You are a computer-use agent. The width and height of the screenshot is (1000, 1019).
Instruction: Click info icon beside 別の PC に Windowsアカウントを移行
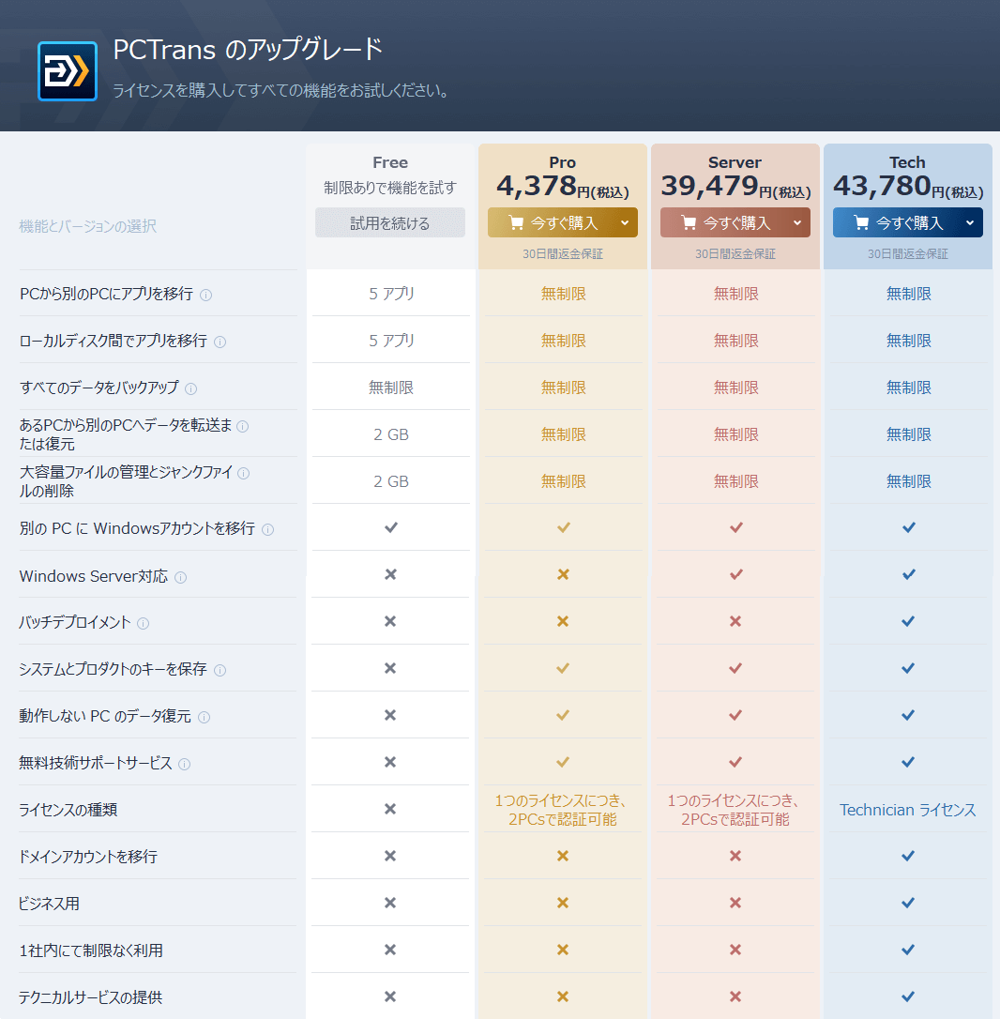point(268,529)
